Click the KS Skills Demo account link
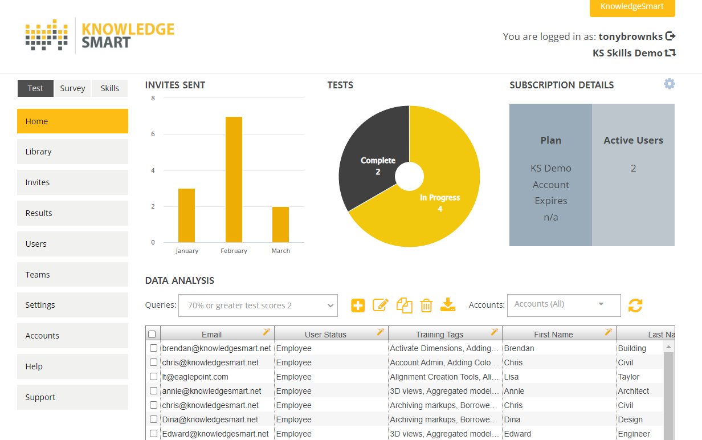Screen dimensions: 702x440 tap(627, 53)
